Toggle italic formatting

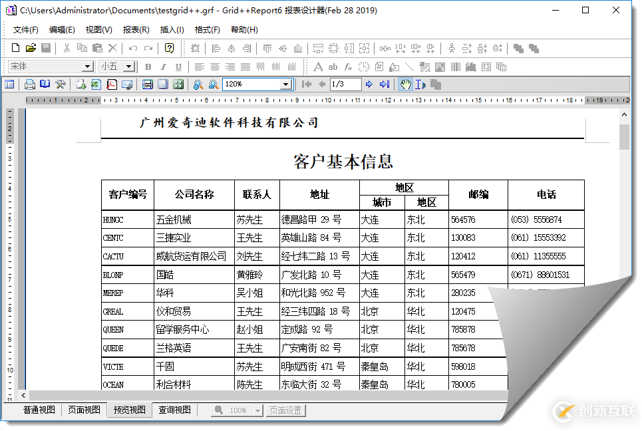[x=162, y=67]
